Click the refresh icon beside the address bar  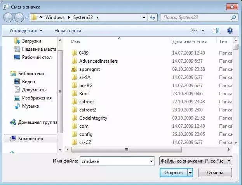(x=153, y=17)
